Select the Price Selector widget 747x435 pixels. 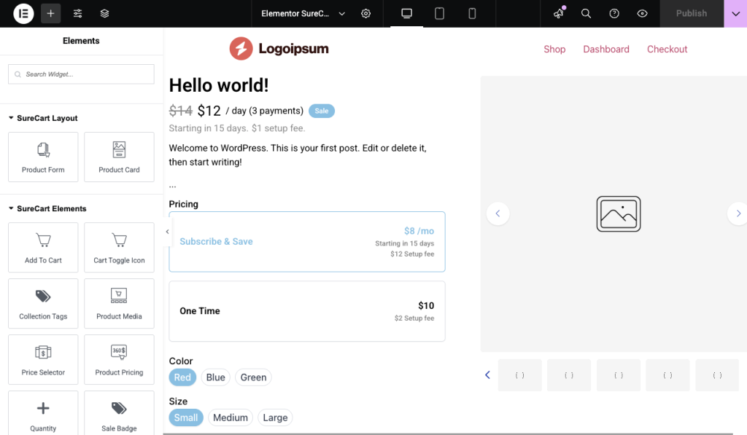43,360
